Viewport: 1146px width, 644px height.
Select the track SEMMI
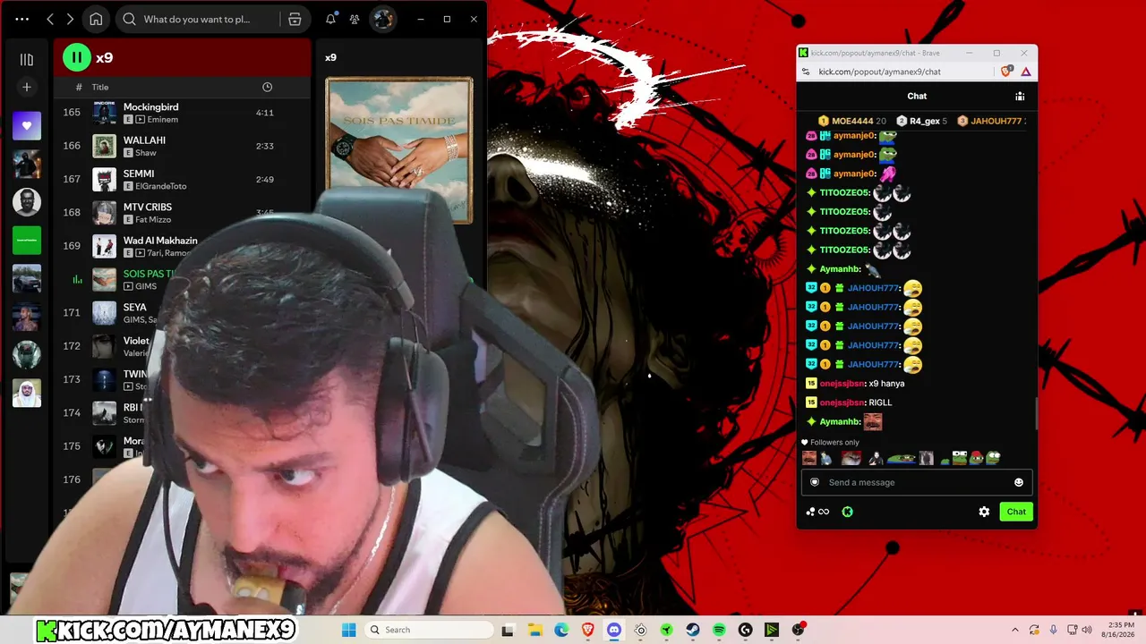139,174
